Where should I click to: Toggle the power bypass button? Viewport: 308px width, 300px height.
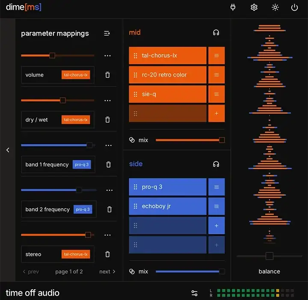[x=294, y=7]
